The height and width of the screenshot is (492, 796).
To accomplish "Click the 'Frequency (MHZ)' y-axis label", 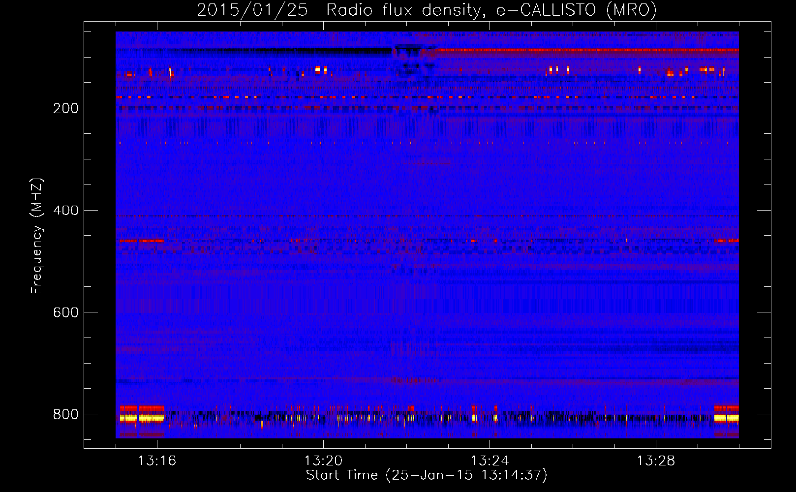I will point(37,236).
